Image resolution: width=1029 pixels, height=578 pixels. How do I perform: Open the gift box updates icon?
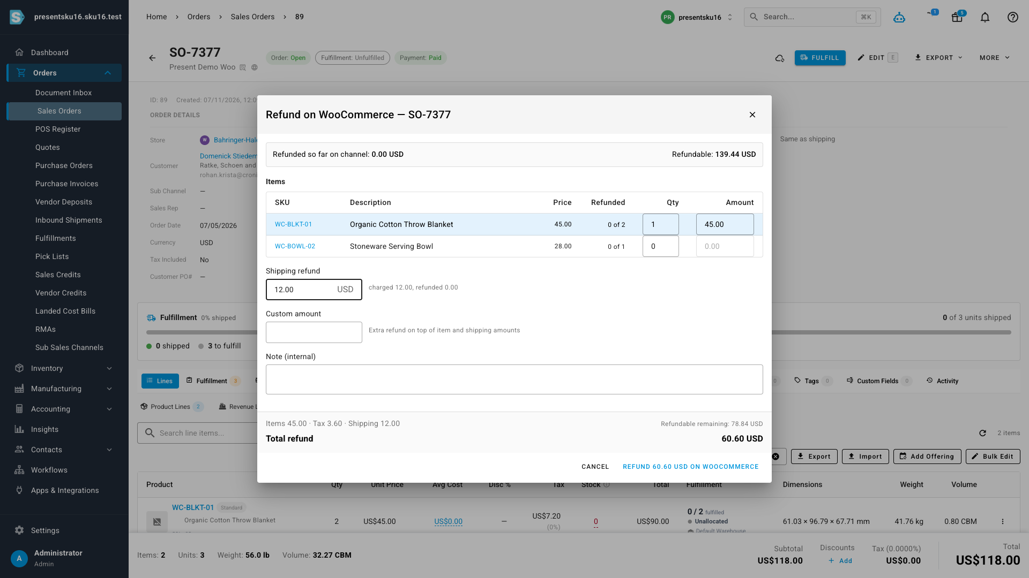pyautogui.click(x=957, y=17)
